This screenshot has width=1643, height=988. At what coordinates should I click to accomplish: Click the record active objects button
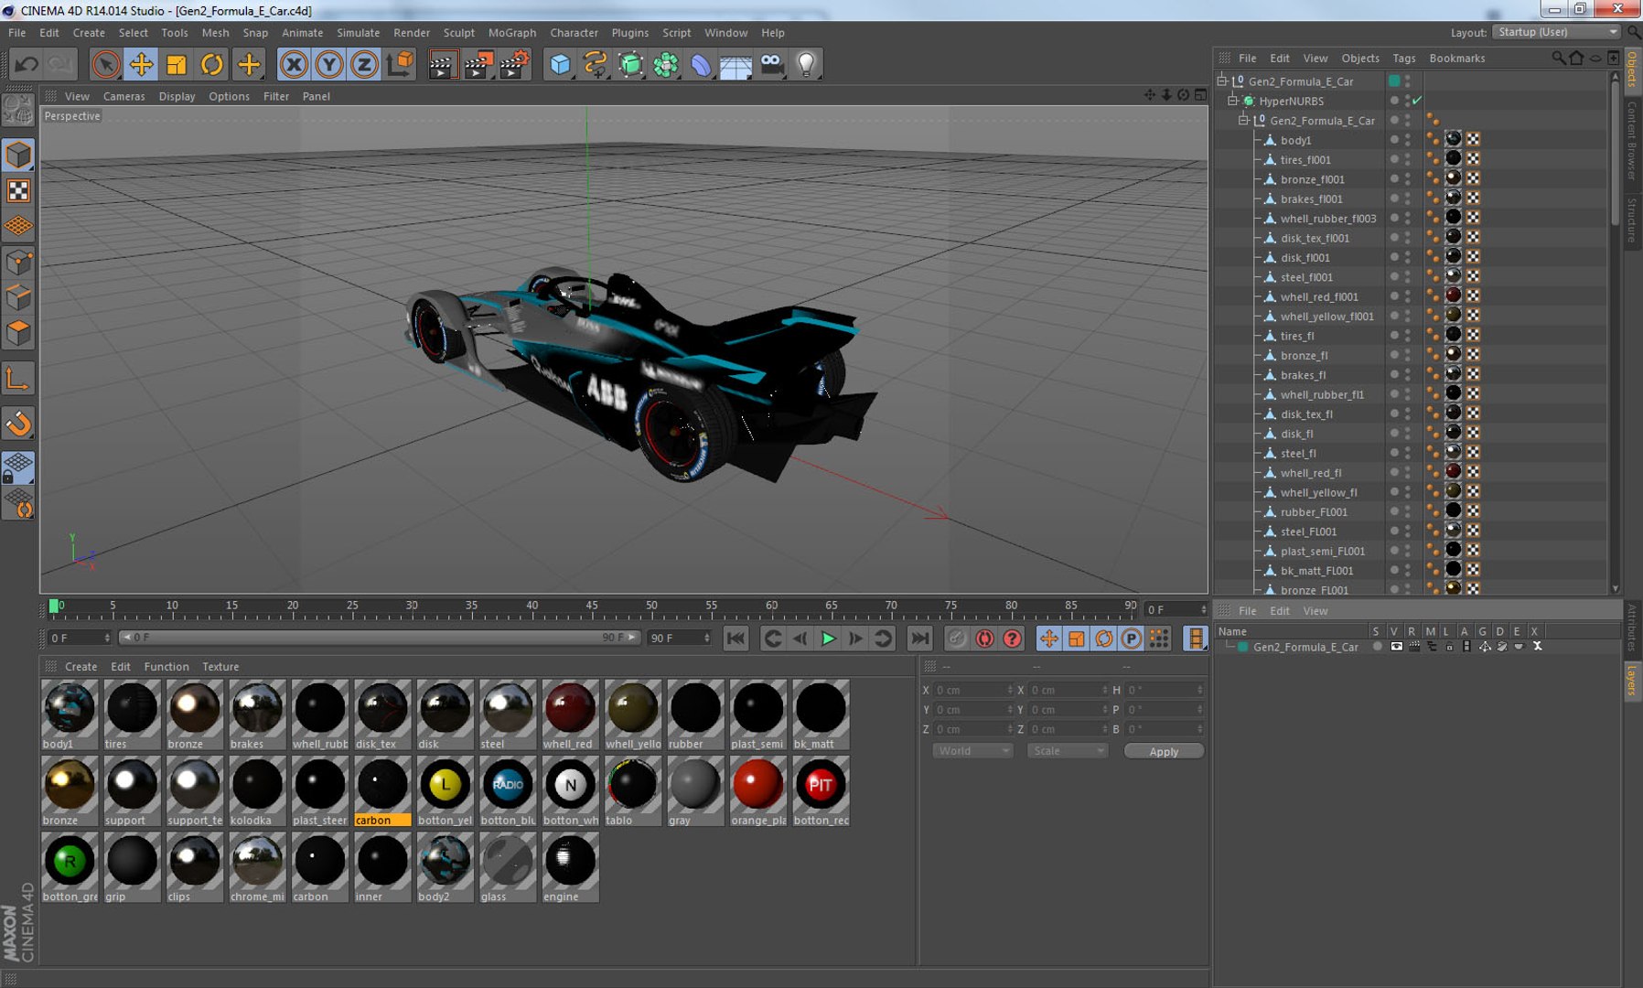tap(957, 639)
